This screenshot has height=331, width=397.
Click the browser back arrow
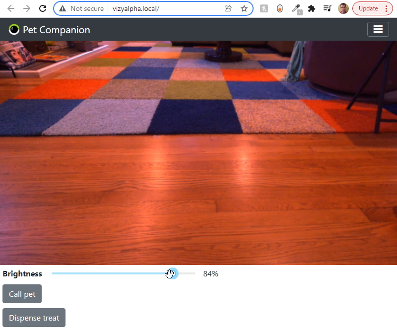(x=11, y=8)
